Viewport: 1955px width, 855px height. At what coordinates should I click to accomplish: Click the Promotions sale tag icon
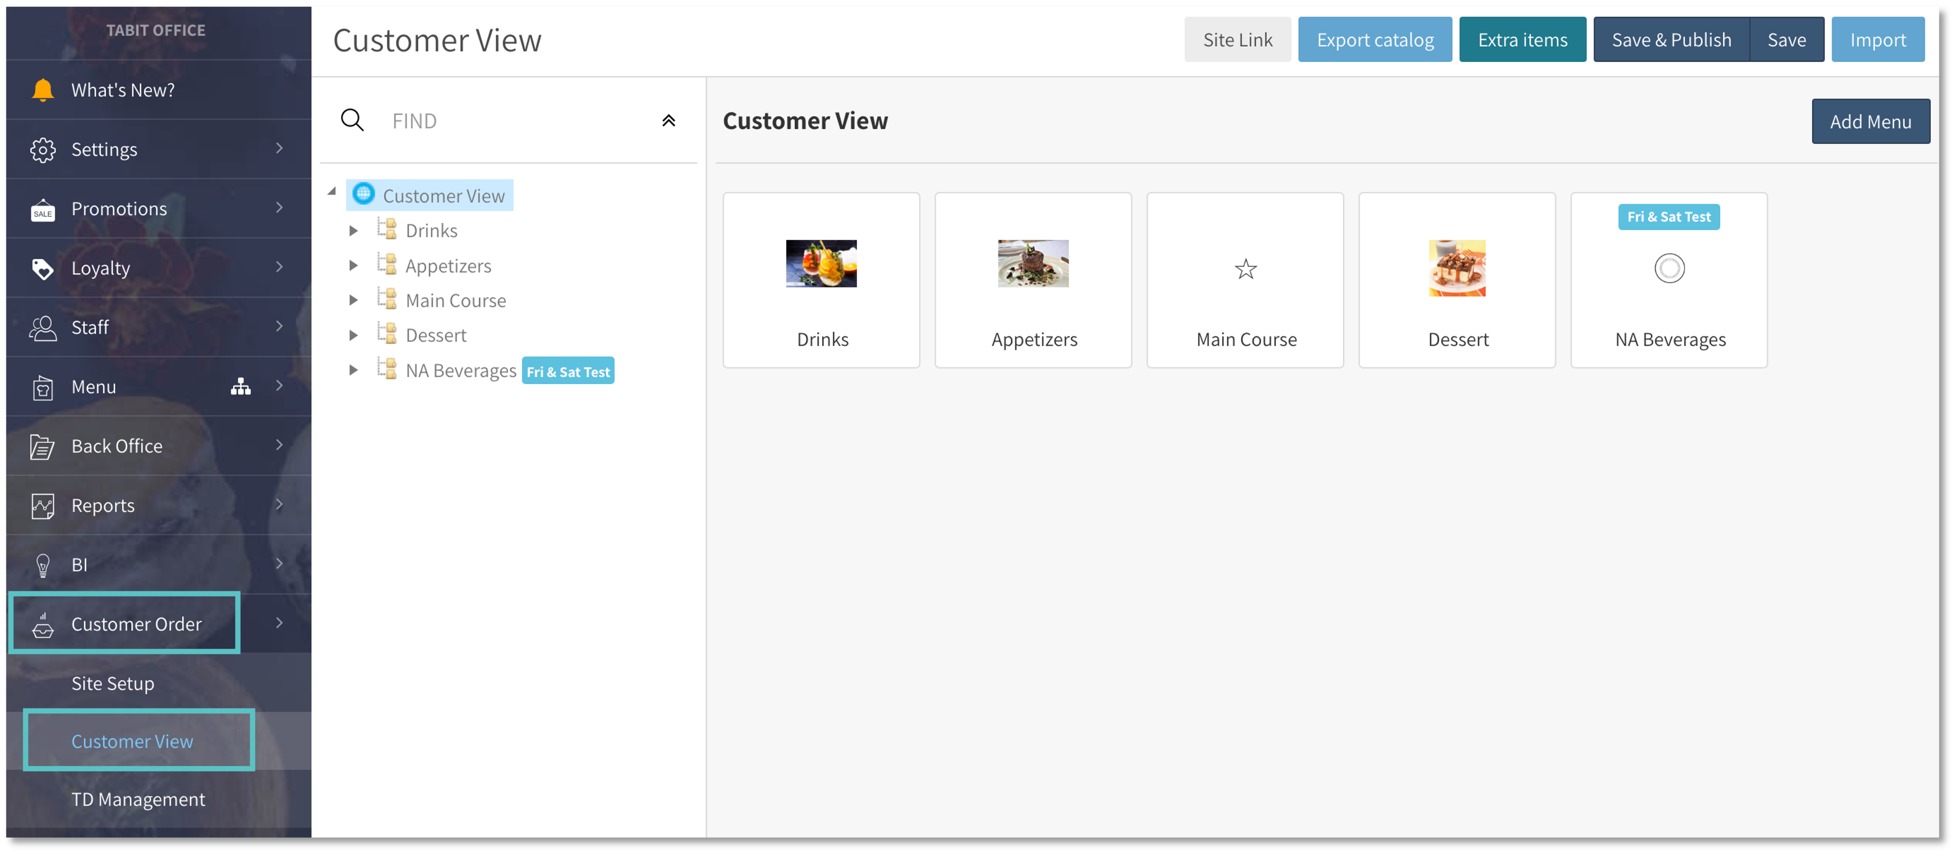(x=43, y=210)
